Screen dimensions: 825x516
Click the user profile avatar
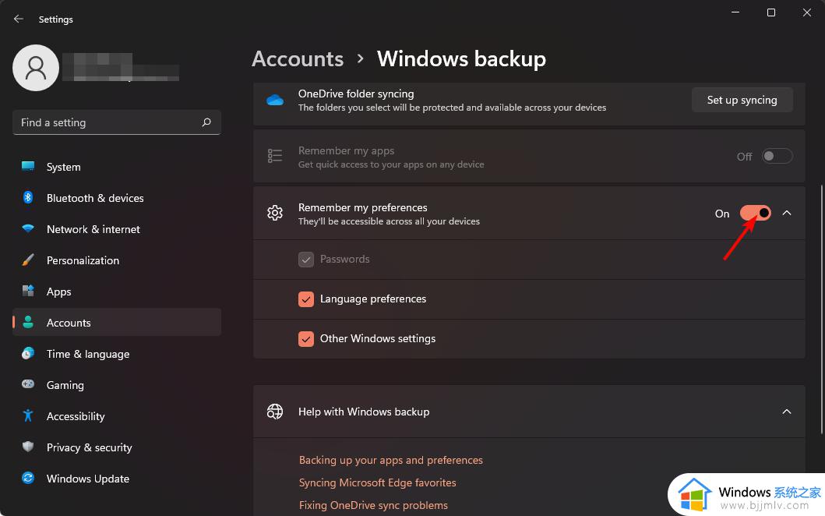[x=36, y=68]
